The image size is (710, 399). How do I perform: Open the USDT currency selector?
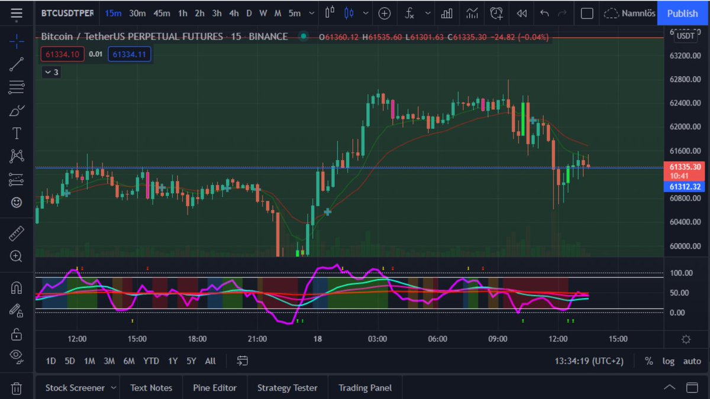[x=686, y=35]
